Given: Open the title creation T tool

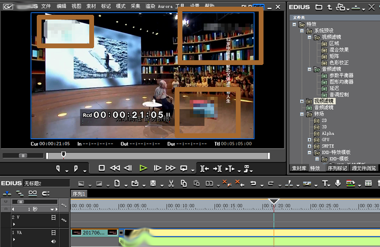Looking at the screenshot, I should click(x=326, y=183).
